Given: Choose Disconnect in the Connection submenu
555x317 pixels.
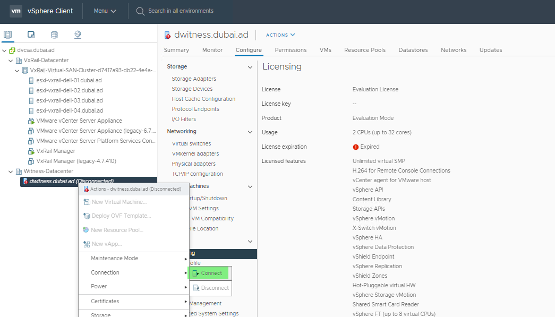Looking at the screenshot, I should 211,288.
